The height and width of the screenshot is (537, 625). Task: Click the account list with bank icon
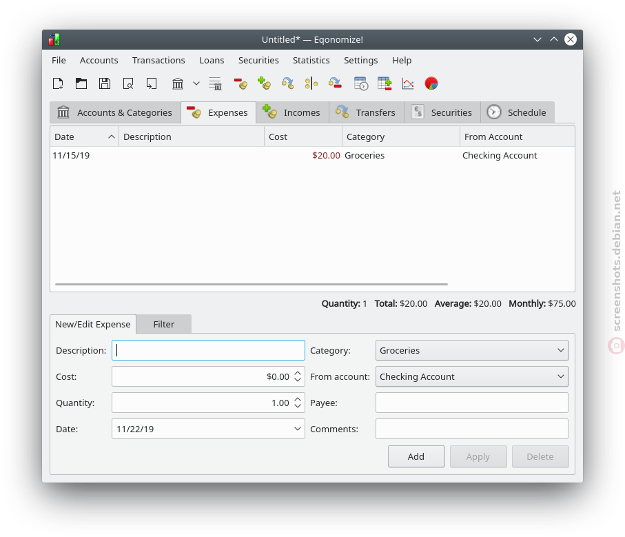(215, 83)
